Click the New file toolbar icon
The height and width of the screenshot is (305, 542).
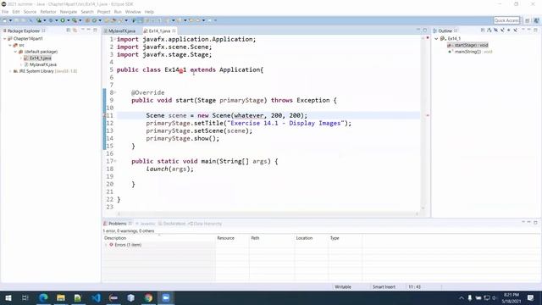(4, 20)
